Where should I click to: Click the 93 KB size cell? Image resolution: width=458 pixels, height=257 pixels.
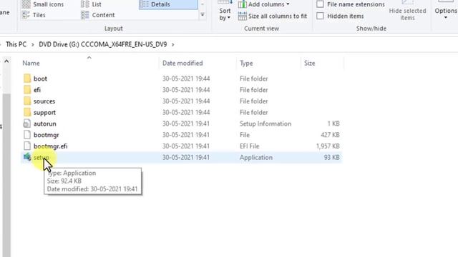point(331,157)
